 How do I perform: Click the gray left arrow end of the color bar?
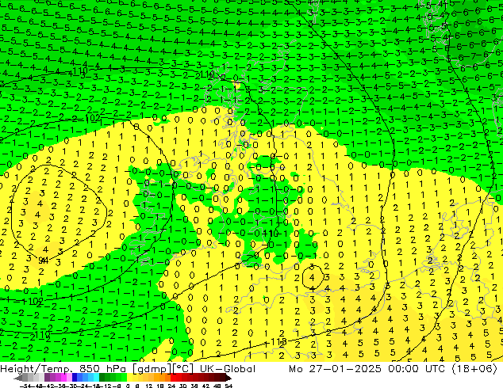pyautogui.click(x=18, y=378)
